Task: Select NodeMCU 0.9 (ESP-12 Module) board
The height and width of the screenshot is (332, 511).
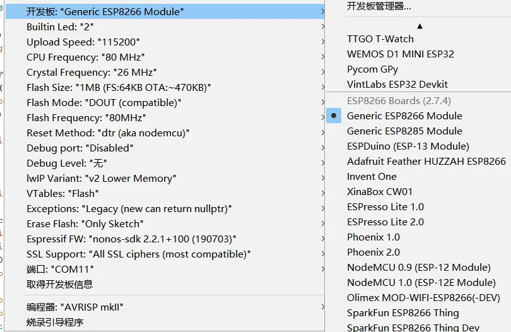Action: (x=419, y=268)
